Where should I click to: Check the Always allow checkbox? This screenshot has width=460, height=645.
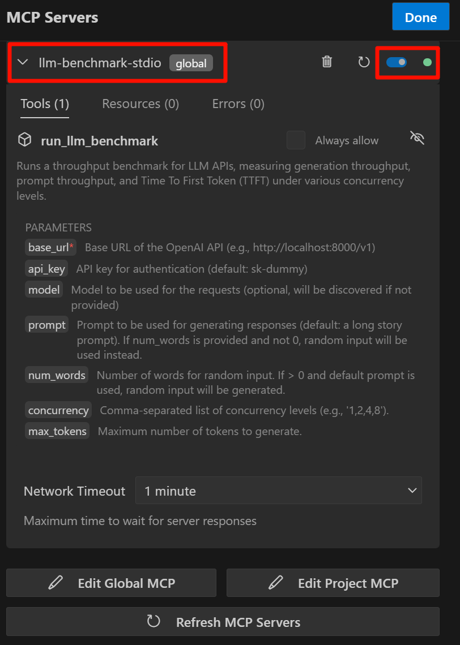click(296, 140)
